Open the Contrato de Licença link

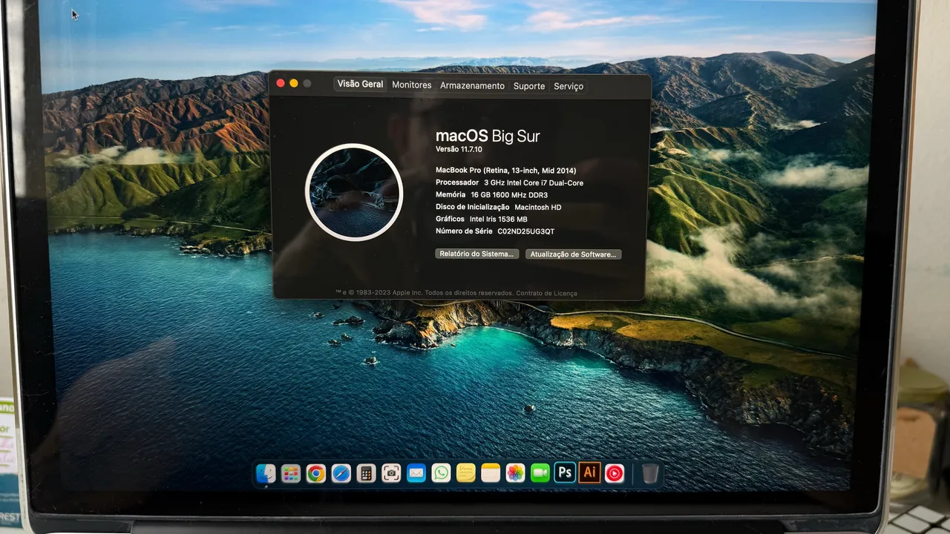click(x=546, y=293)
